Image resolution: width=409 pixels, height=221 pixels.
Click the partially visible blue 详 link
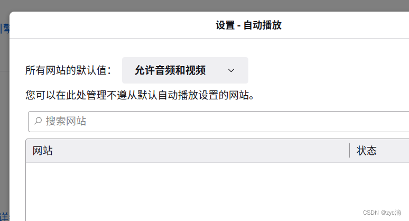coord(4,217)
